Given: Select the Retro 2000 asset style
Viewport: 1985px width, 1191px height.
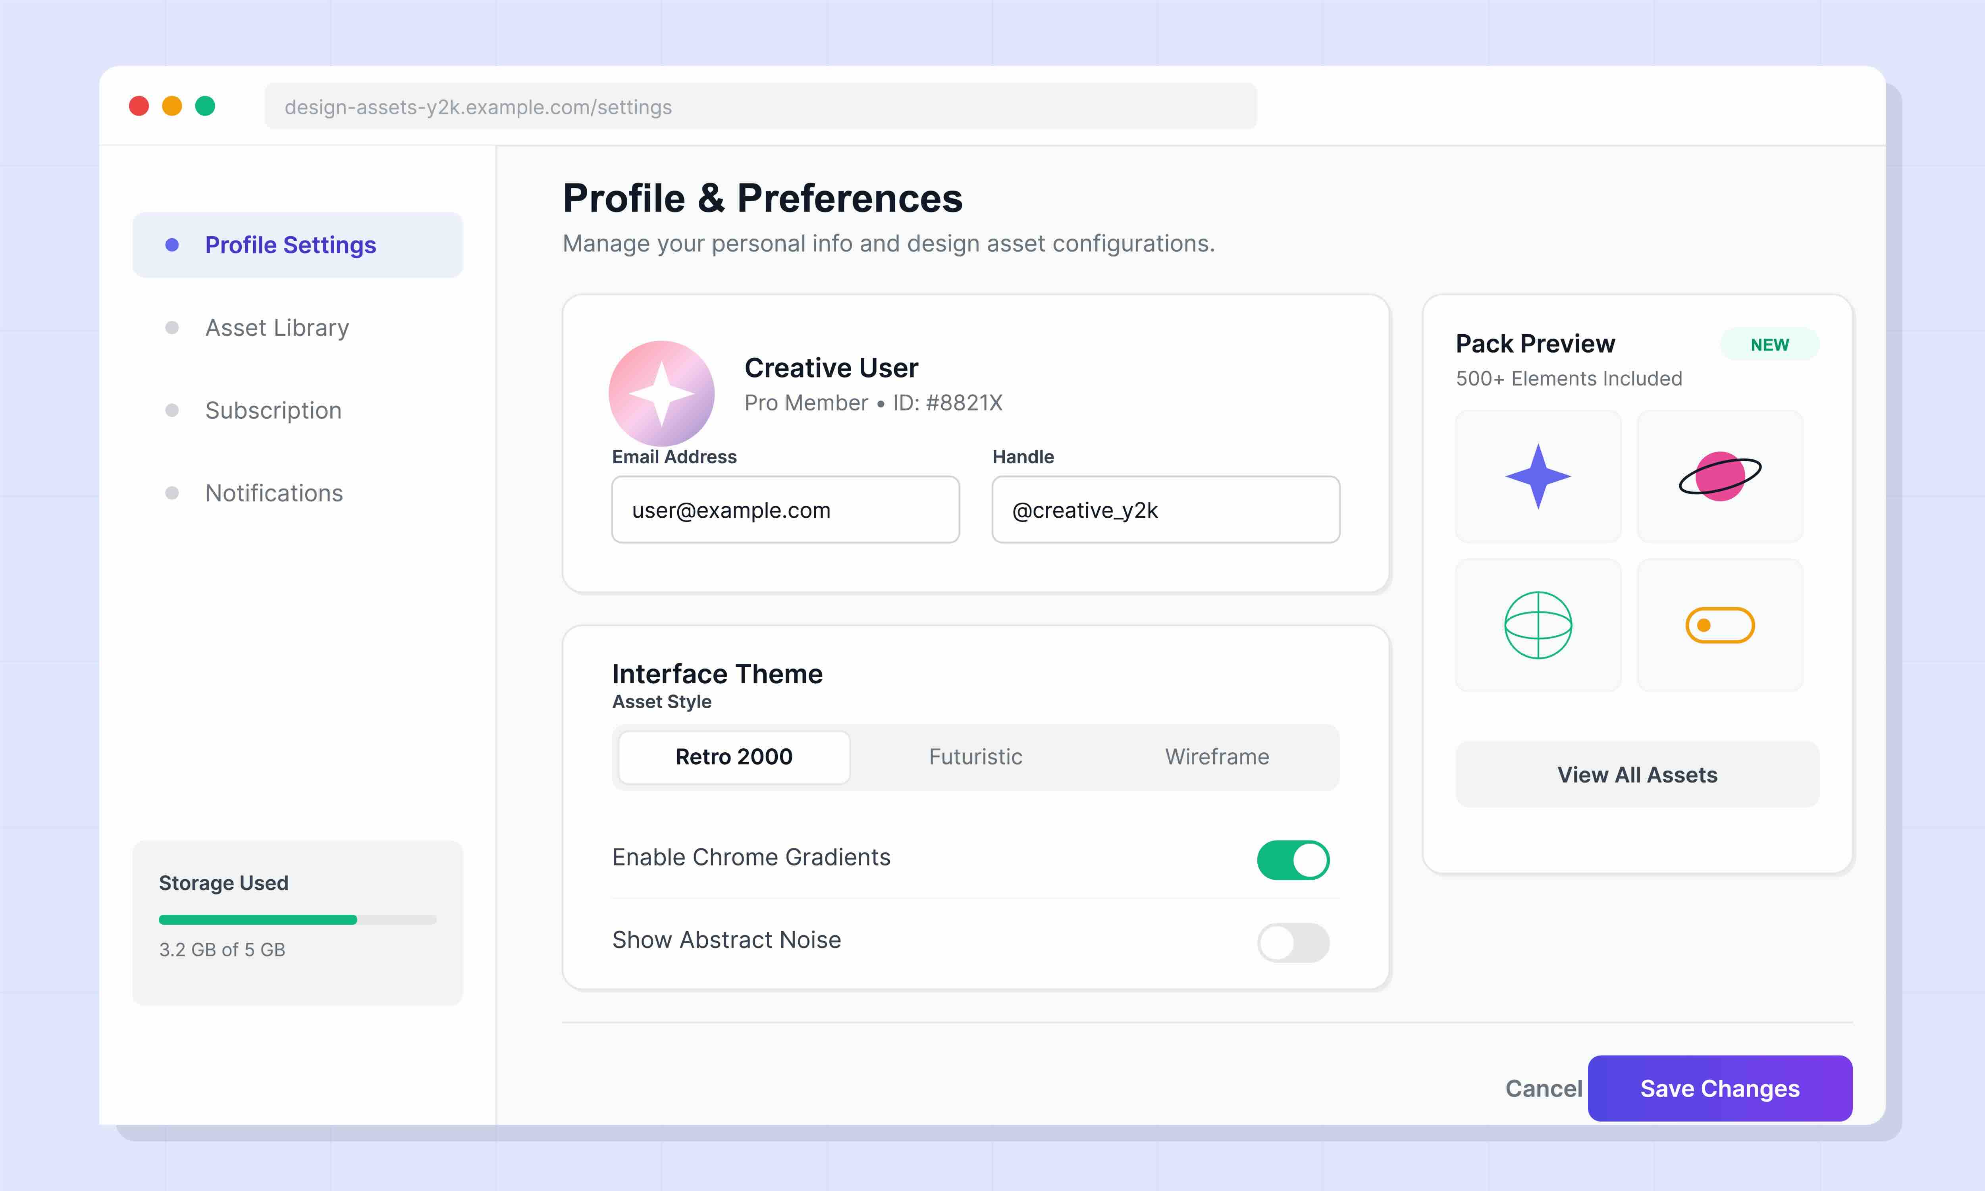Looking at the screenshot, I should [x=734, y=757].
